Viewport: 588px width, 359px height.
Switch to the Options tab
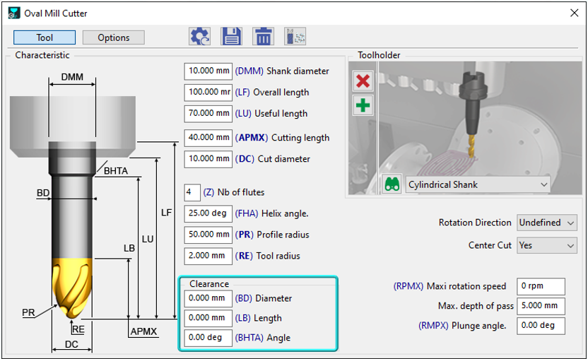pos(114,37)
